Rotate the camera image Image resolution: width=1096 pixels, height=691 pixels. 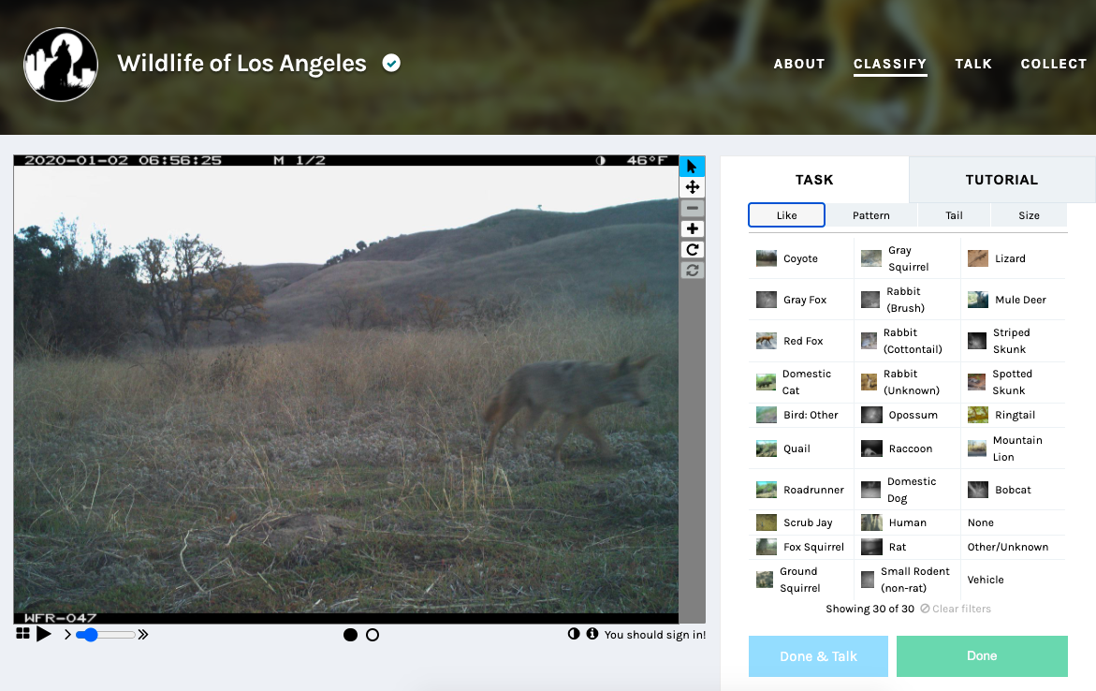692,250
